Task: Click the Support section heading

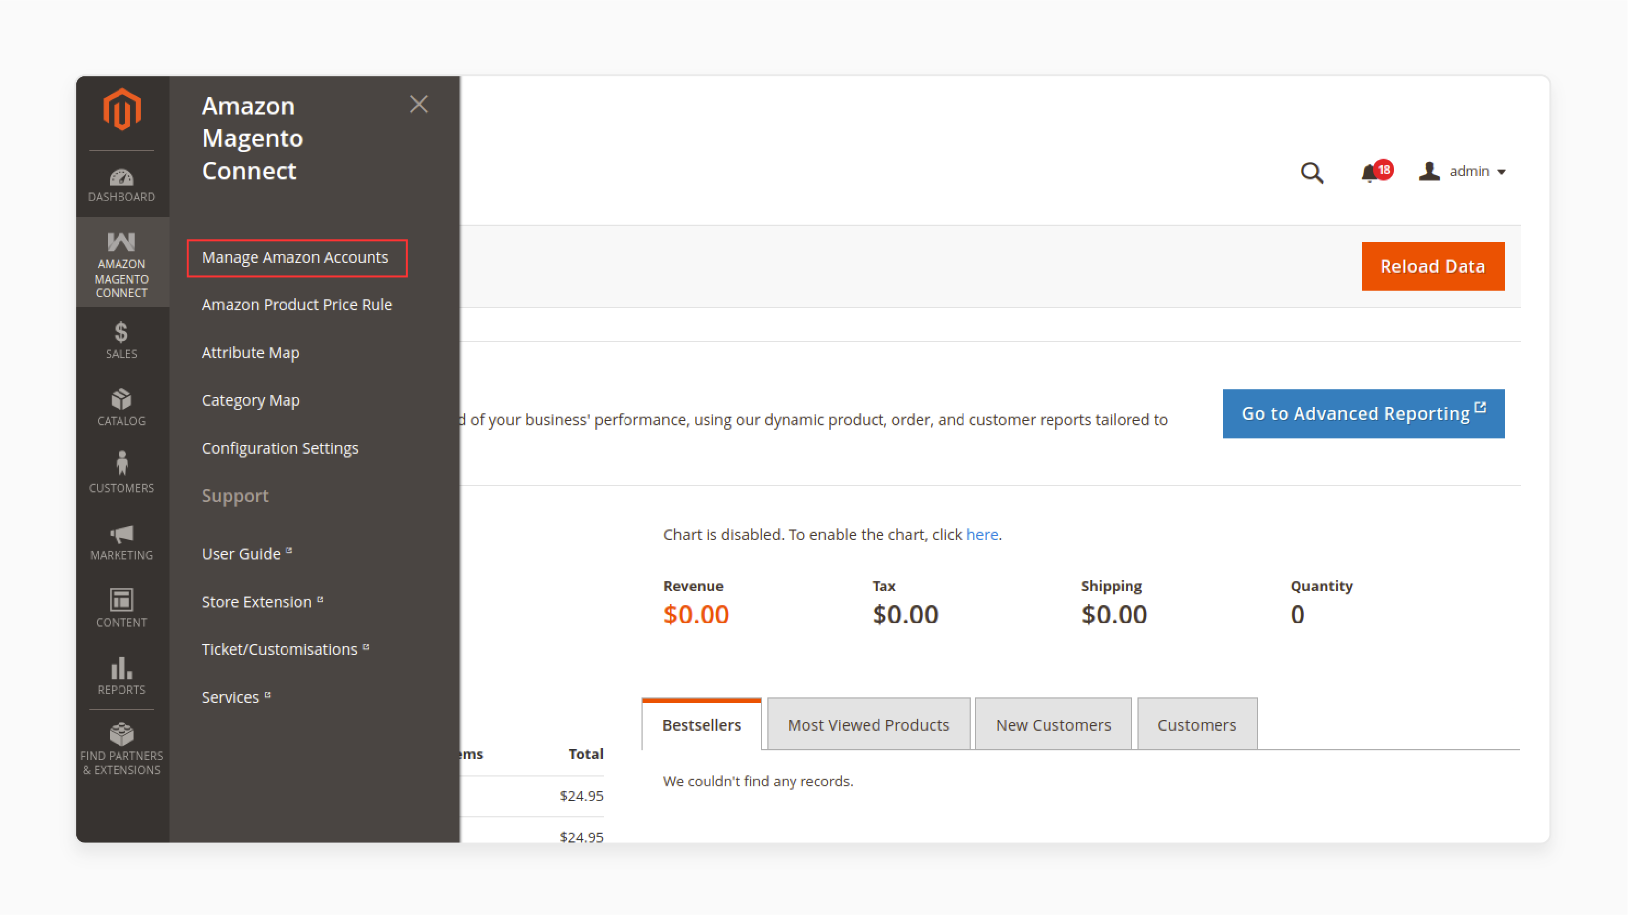Action: (235, 496)
